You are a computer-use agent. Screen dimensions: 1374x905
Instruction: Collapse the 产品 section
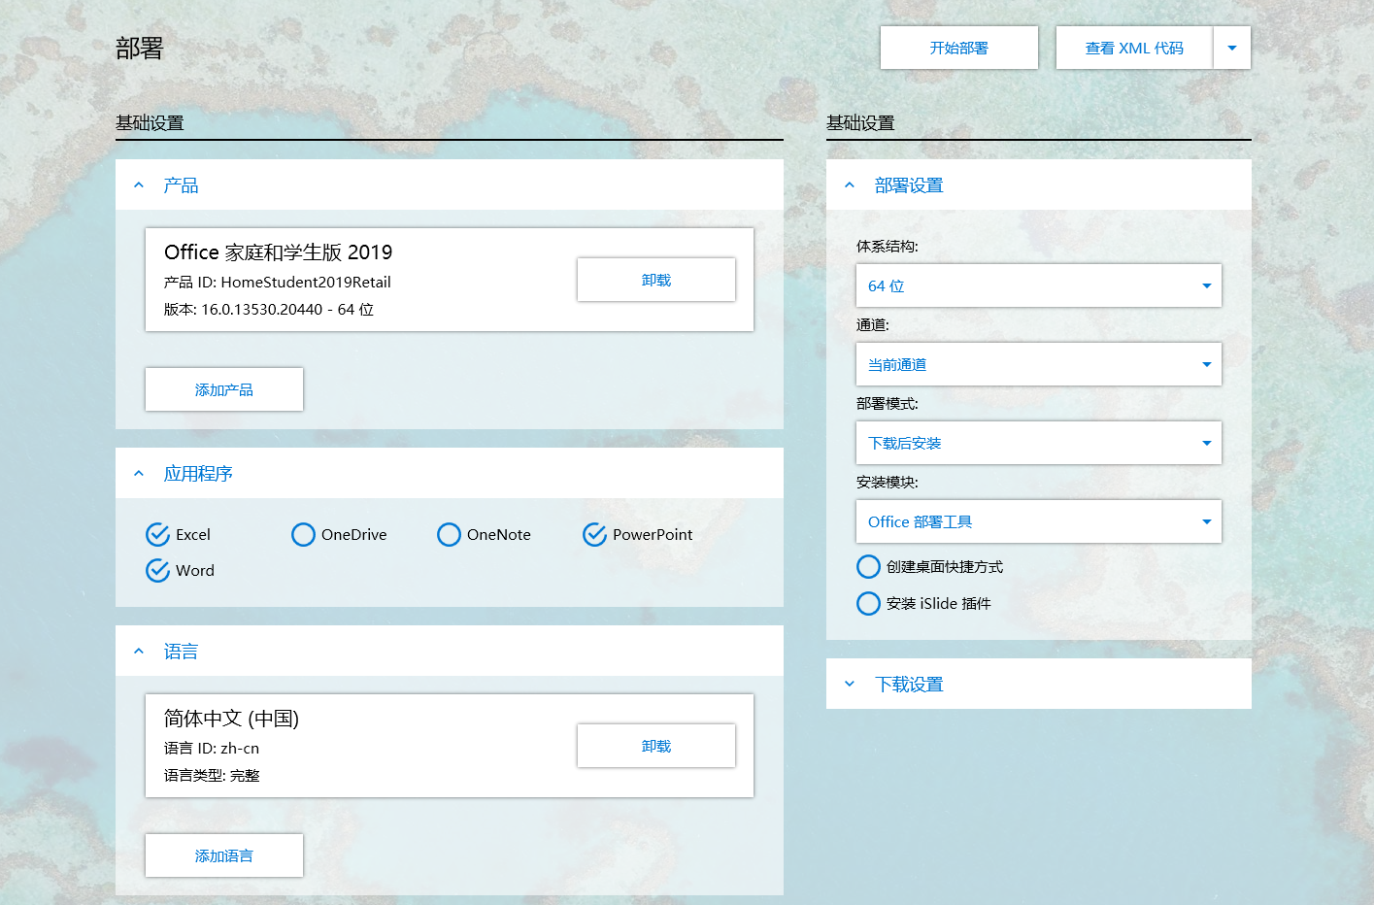tap(139, 185)
